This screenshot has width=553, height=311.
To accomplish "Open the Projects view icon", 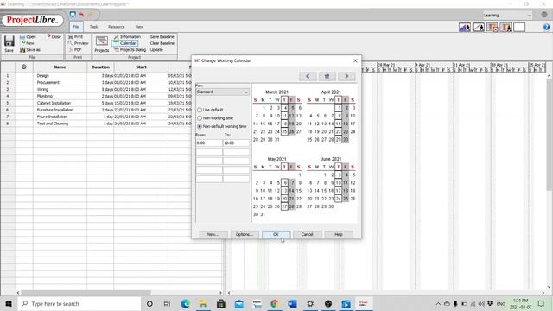I will pos(102,41).
